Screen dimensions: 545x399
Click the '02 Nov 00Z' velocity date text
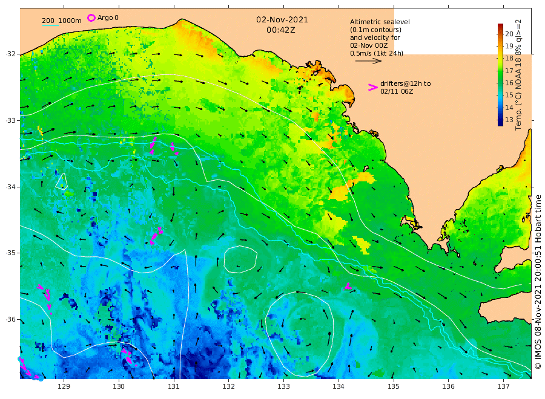[369, 45]
